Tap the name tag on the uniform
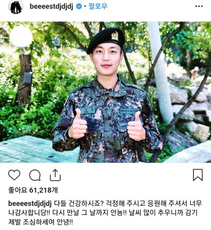 click(x=88, y=110)
